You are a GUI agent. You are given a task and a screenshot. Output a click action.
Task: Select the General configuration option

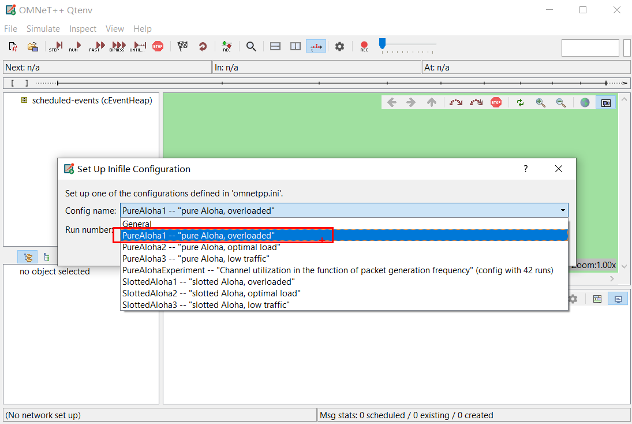pyautogui.click(x=344, y=224)
